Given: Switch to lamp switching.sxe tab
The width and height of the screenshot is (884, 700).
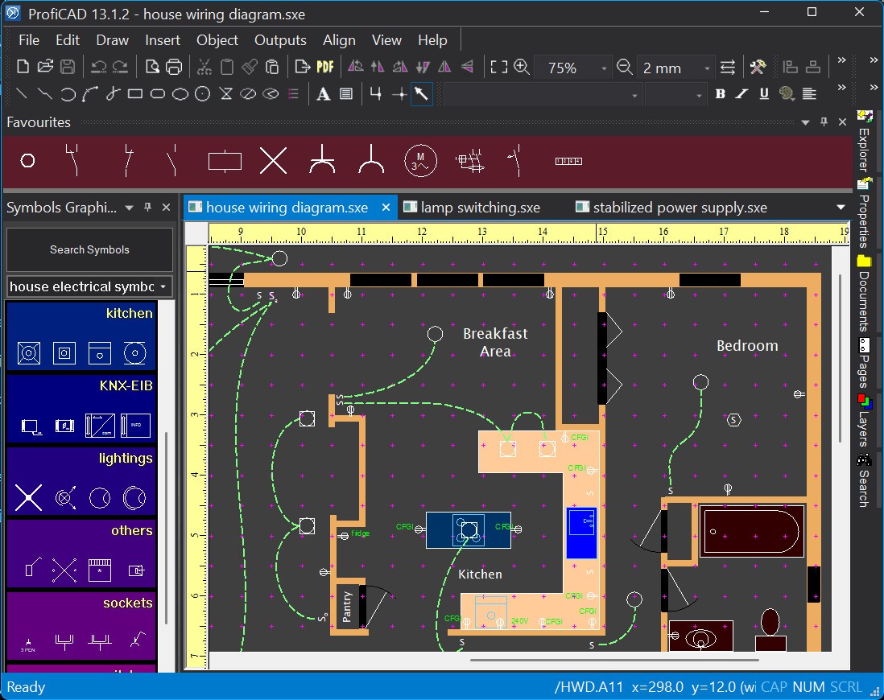Looking at the screenshot, I should (480, 208).
